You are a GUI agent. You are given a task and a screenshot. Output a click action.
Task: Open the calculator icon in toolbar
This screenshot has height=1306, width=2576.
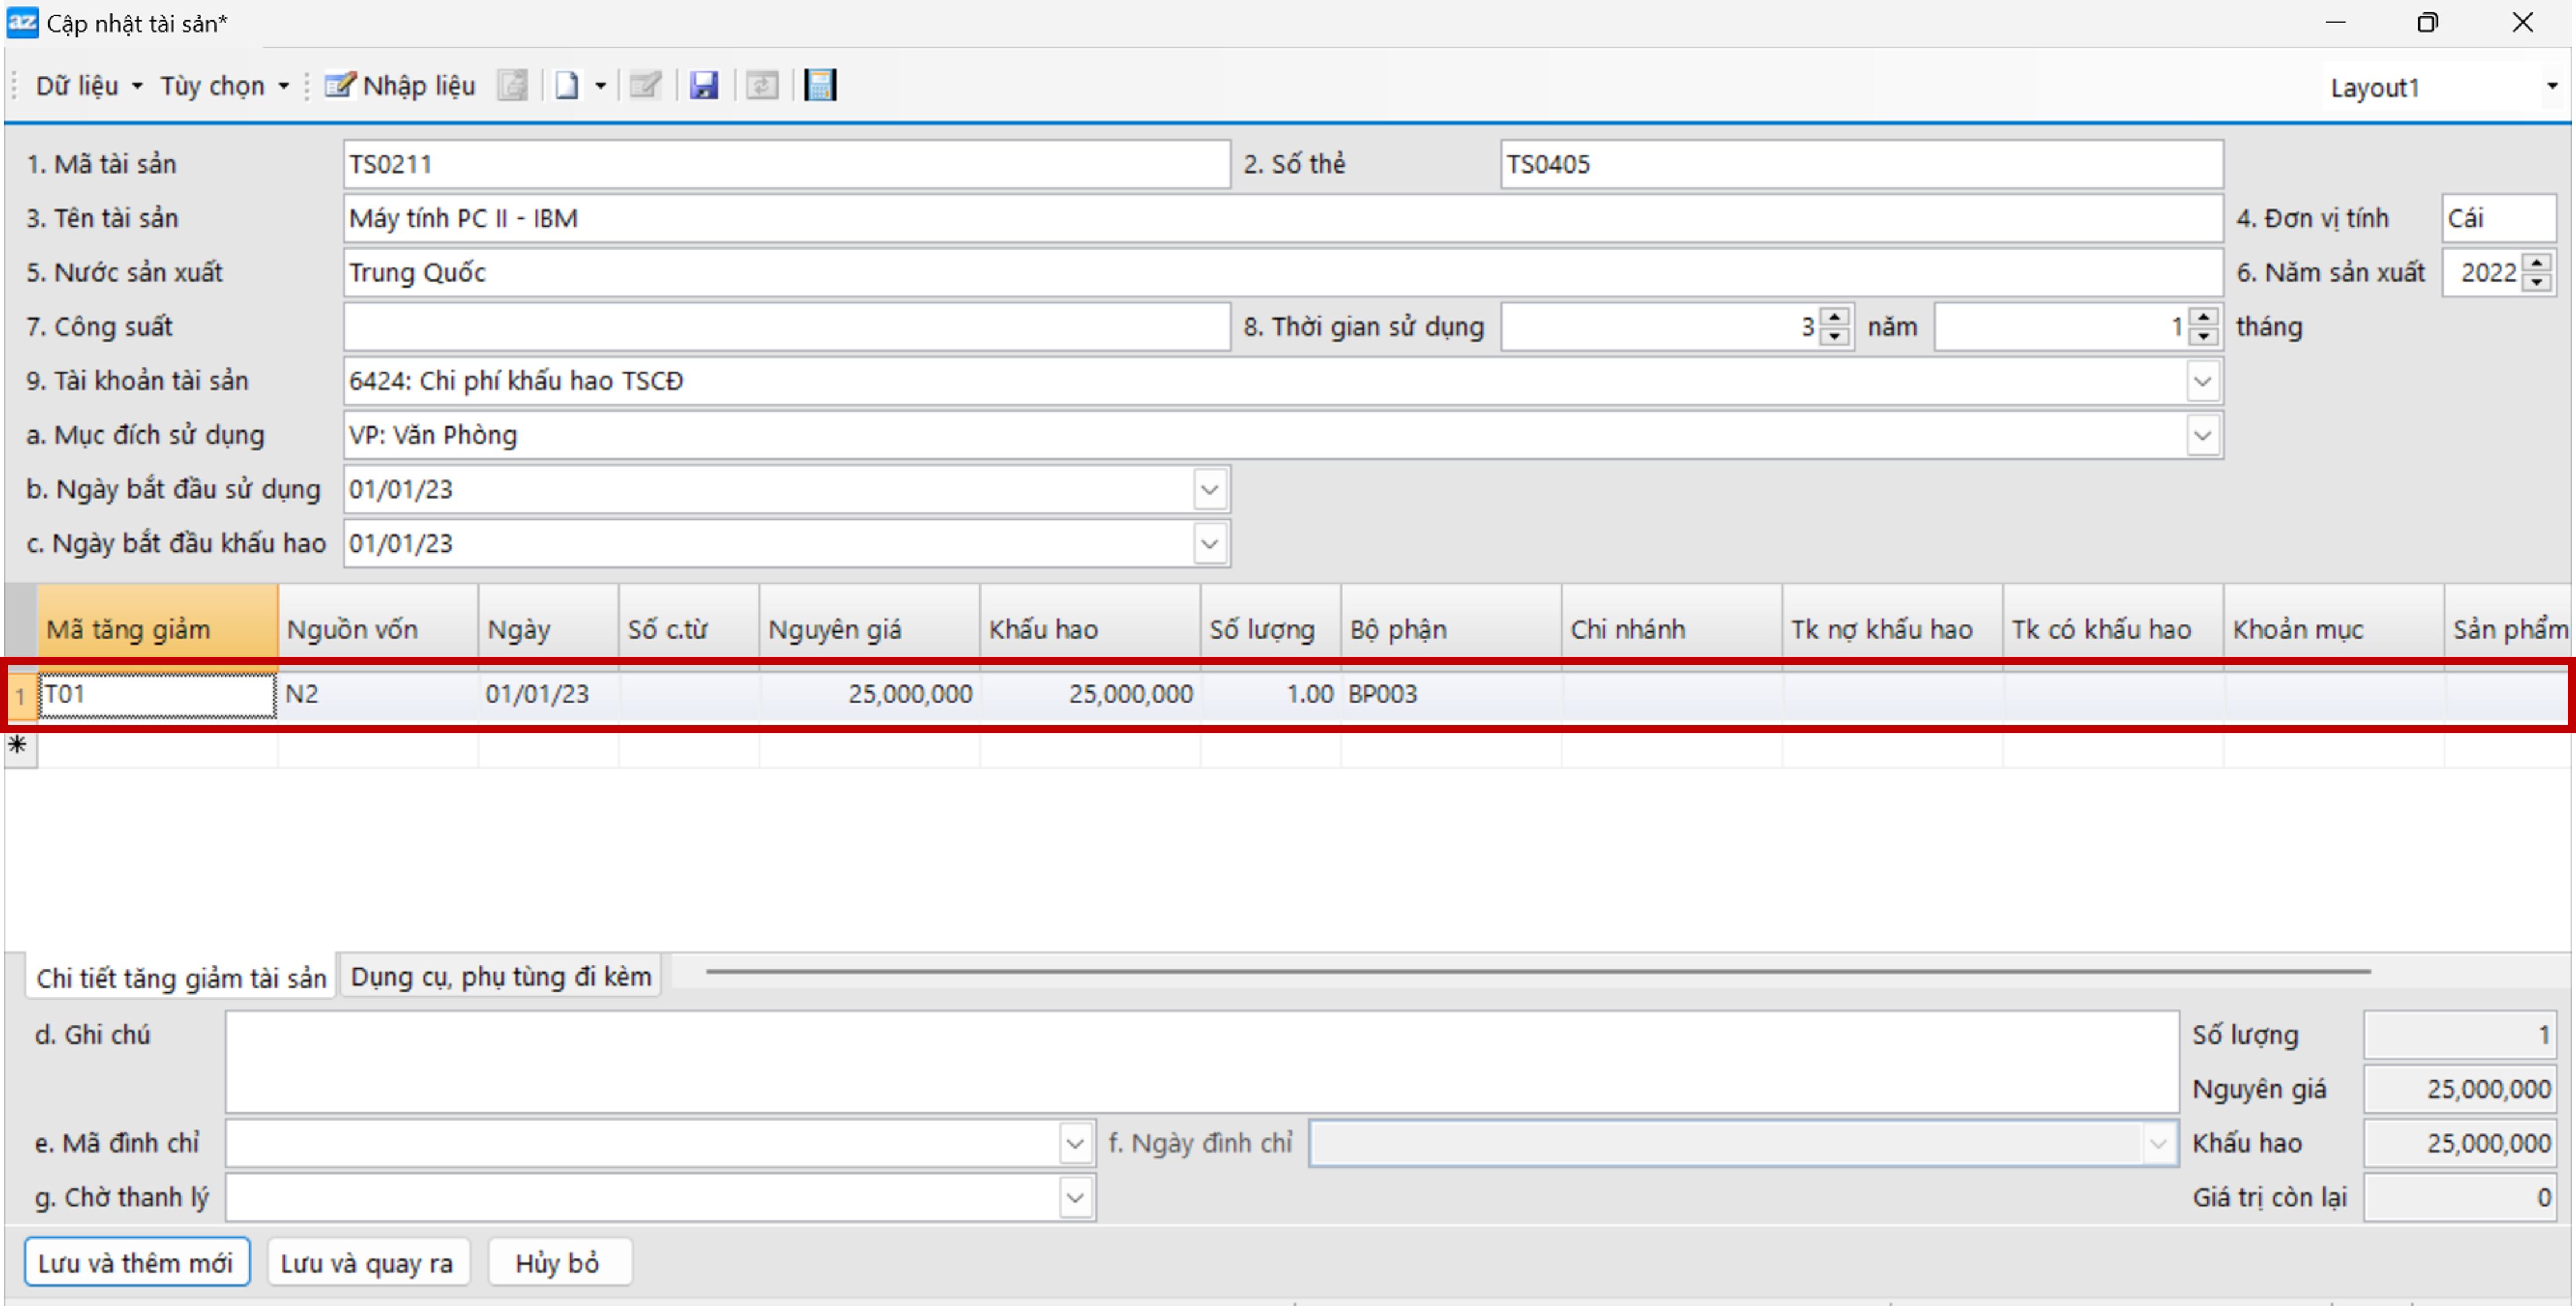820,86
